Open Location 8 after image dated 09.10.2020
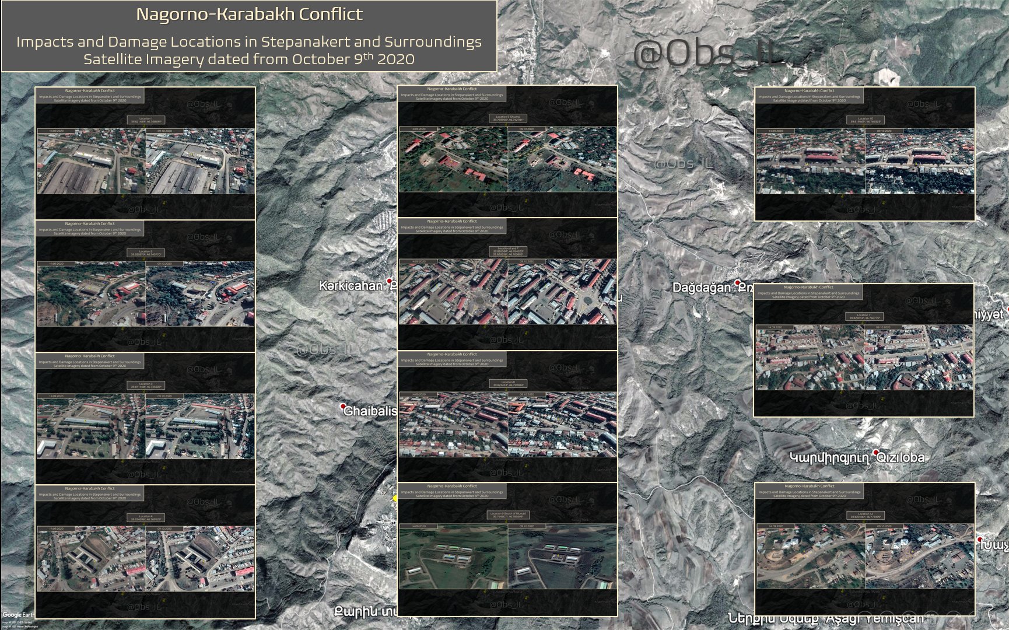Image resolution: width=1009 pixels, height=630 pixels. [x=562, y=424]
